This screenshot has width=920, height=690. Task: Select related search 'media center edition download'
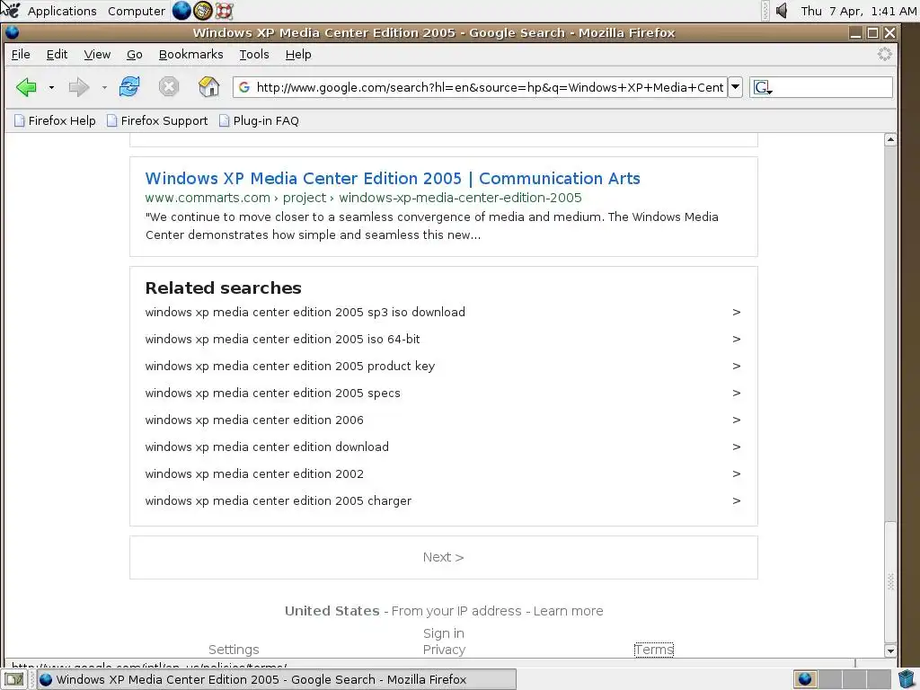267,447
